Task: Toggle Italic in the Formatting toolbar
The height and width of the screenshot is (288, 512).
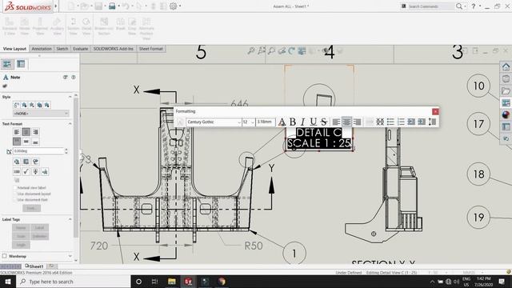Action: 302,122
